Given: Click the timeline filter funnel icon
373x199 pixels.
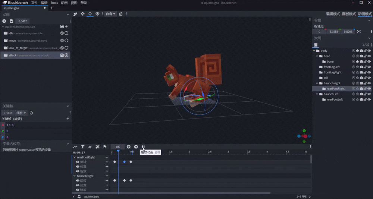Looking at the screenshot, I should tap(83, 147).
